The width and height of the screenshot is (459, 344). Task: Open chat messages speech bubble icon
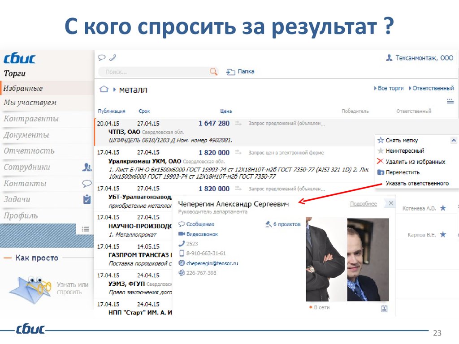(x=102, y=57)
